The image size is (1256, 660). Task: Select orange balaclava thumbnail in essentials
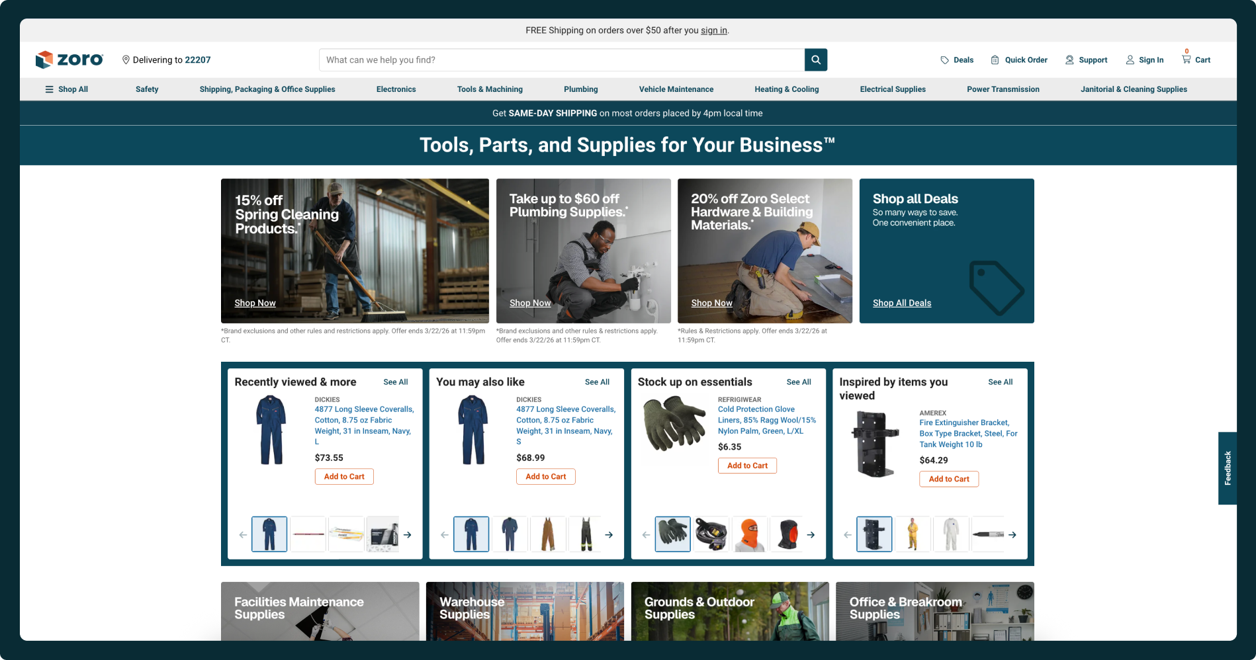coord(749,534)
